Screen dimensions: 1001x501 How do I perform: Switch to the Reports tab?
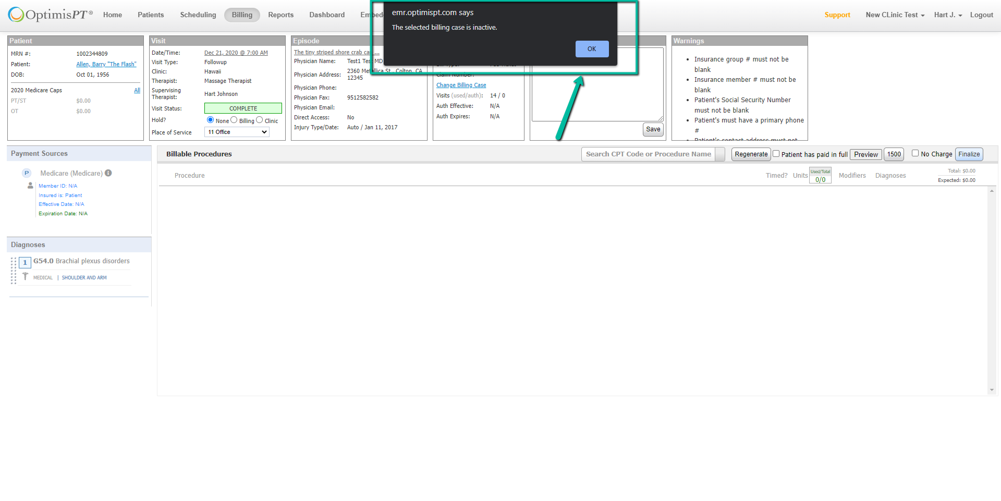click(280, 15)
